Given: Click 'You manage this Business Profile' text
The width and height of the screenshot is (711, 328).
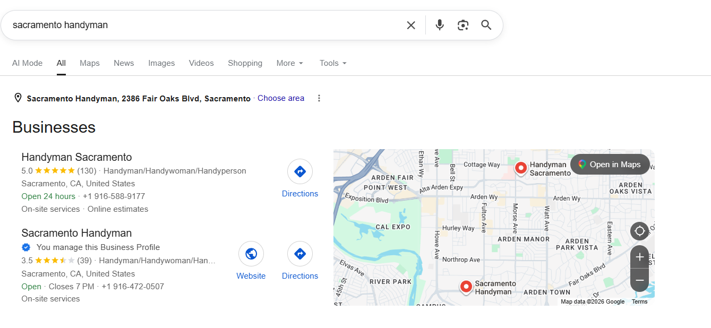Looking at the screenshot, I should [98, 247].
